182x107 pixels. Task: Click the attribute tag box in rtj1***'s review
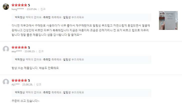coord(81,93)
